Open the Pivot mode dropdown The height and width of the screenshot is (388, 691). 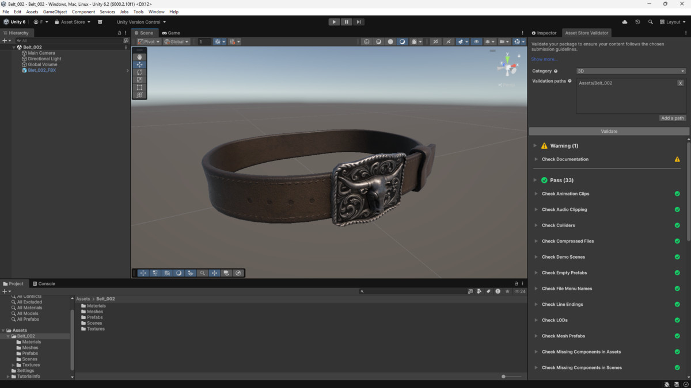pos(148,41)
